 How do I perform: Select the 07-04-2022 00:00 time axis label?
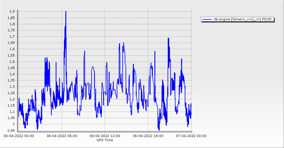coord(191,136)
